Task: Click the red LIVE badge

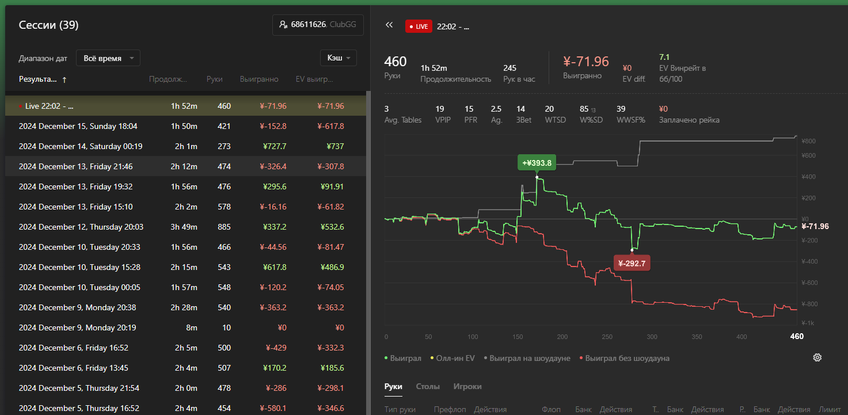Action: click(x=419, y=26)
